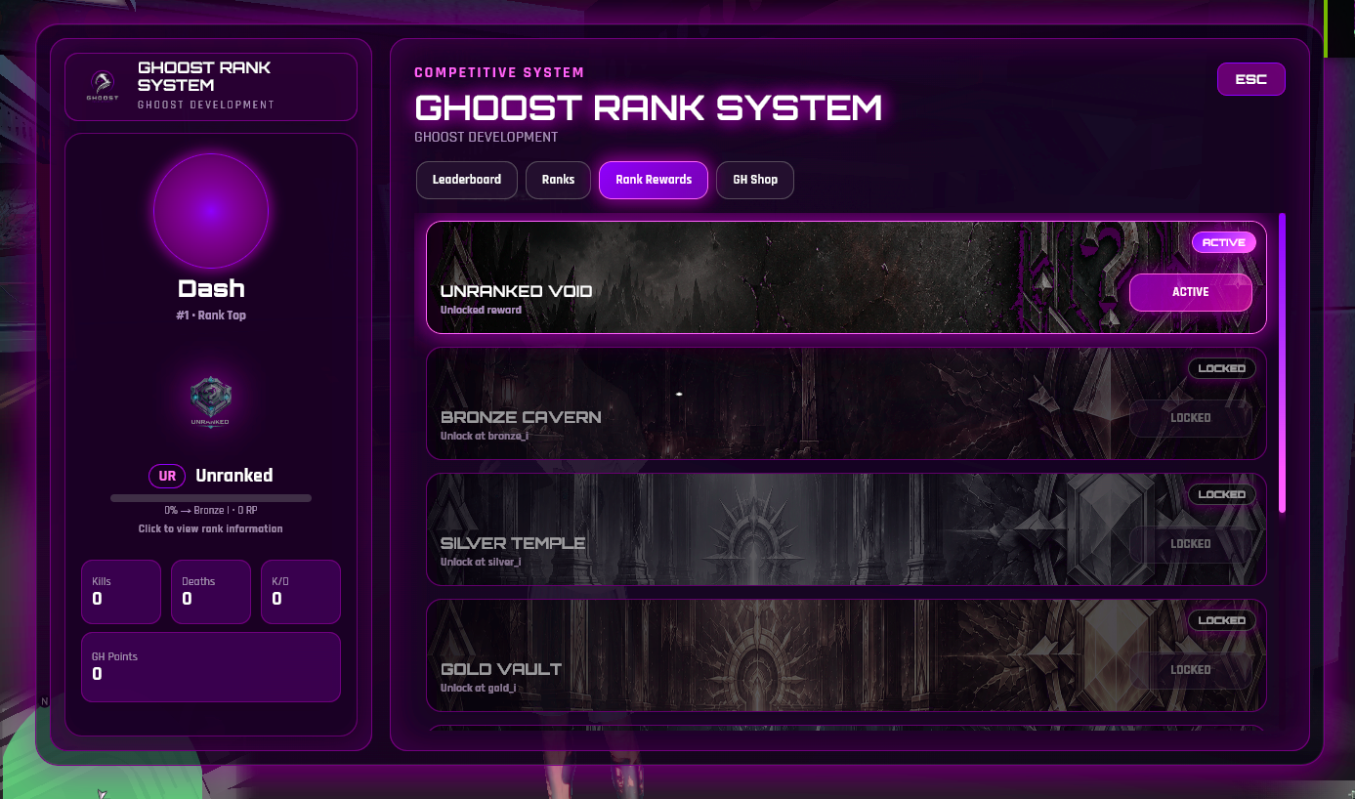Click the Unranked rank badge emblem

[x=211, y=401]
